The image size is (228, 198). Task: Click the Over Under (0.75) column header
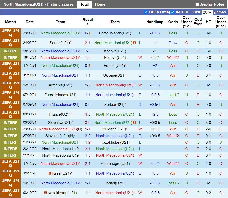221,22
